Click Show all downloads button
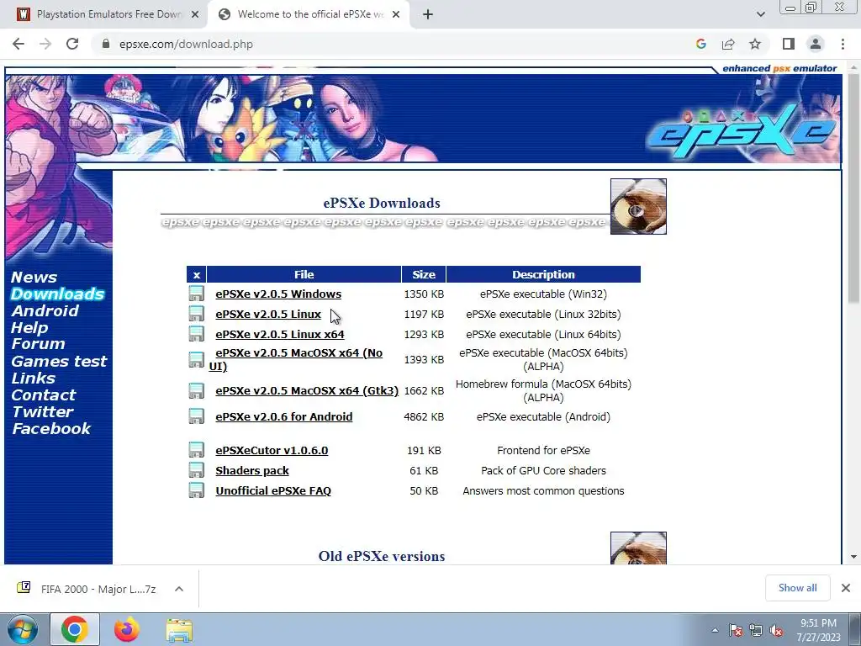This screenshot has height=646, width=861. point(797,588)
